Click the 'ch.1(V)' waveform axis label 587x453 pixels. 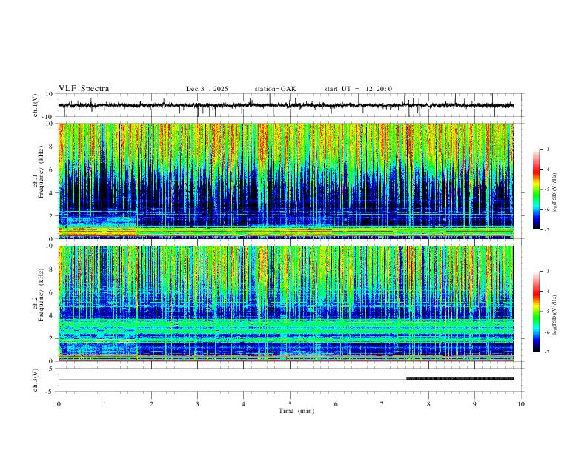(x=36, y=105)
